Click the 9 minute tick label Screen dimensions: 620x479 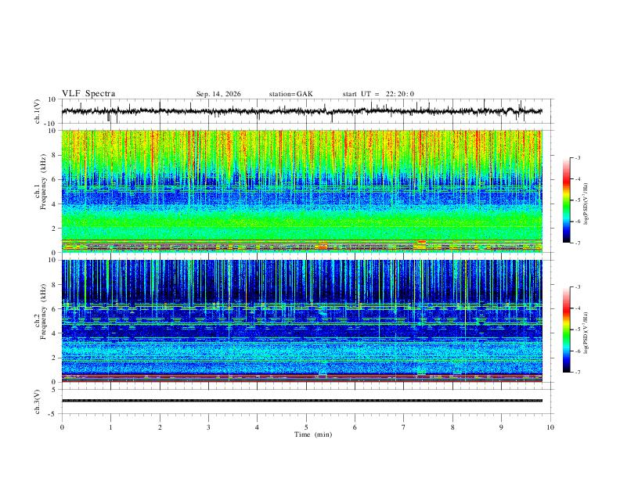pos(501,427)
